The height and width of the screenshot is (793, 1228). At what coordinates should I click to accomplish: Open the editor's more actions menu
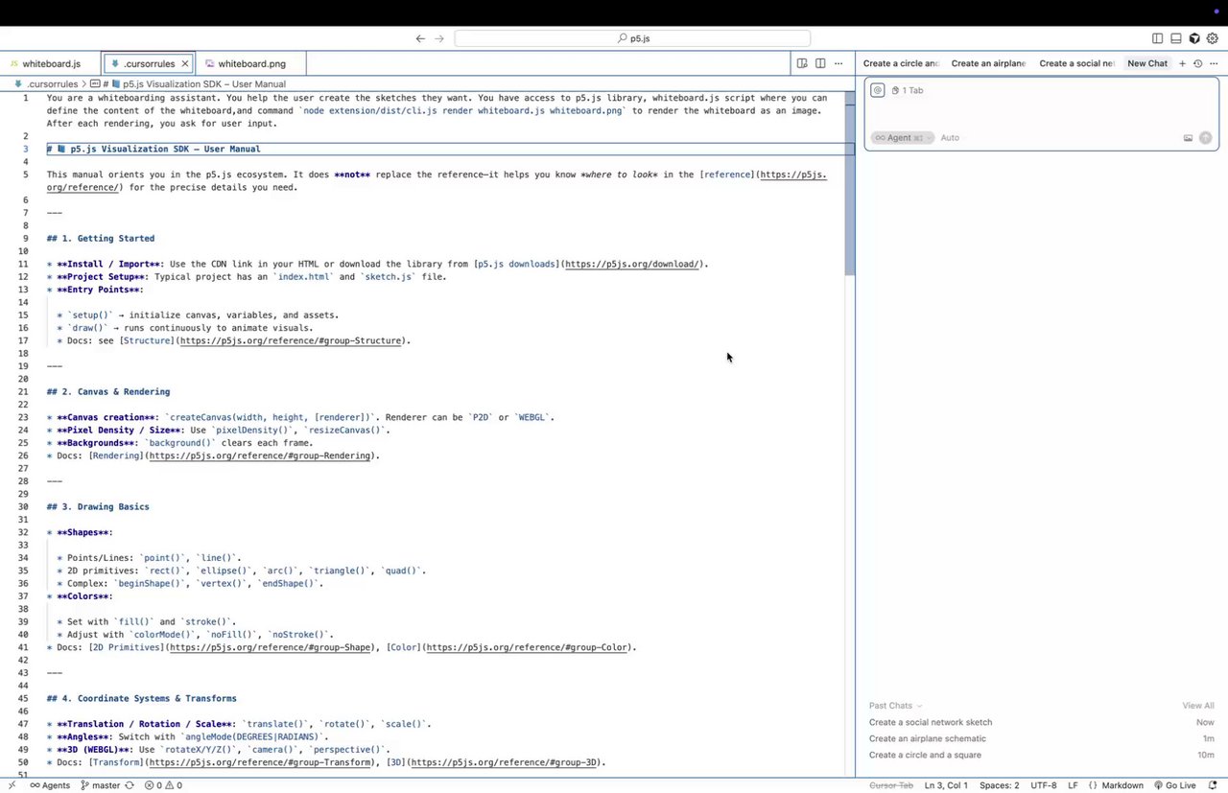[x=838, y=63]
